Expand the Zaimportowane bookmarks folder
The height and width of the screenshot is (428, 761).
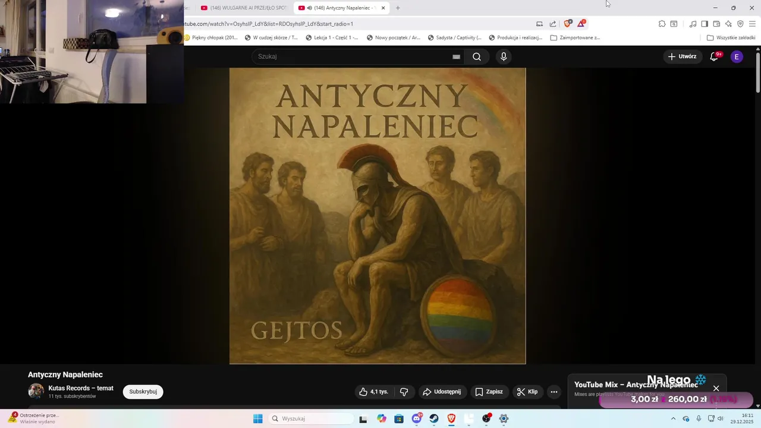coord(575,37)
